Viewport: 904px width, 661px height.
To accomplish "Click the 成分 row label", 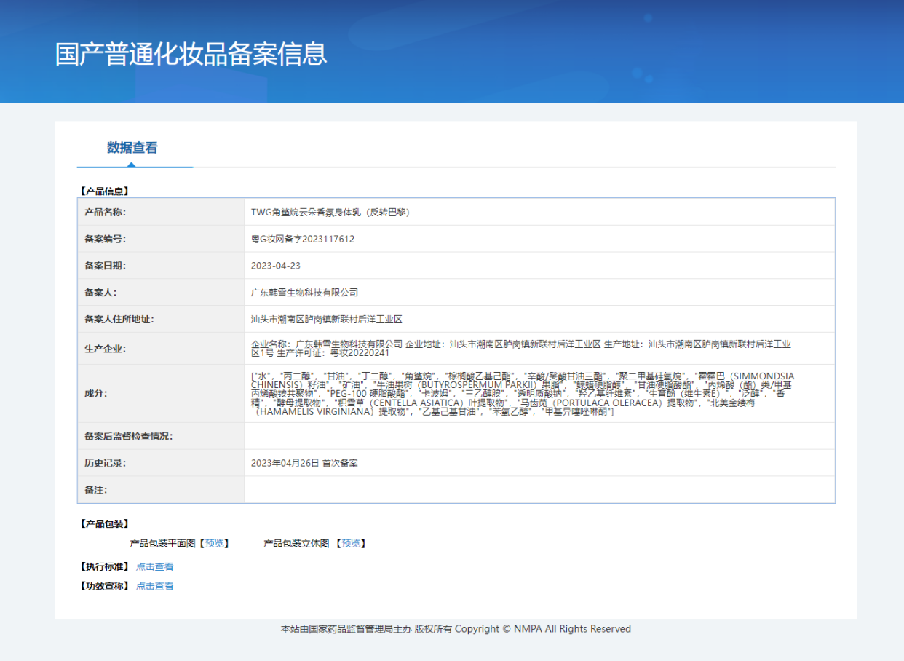I will click(96, 394).
